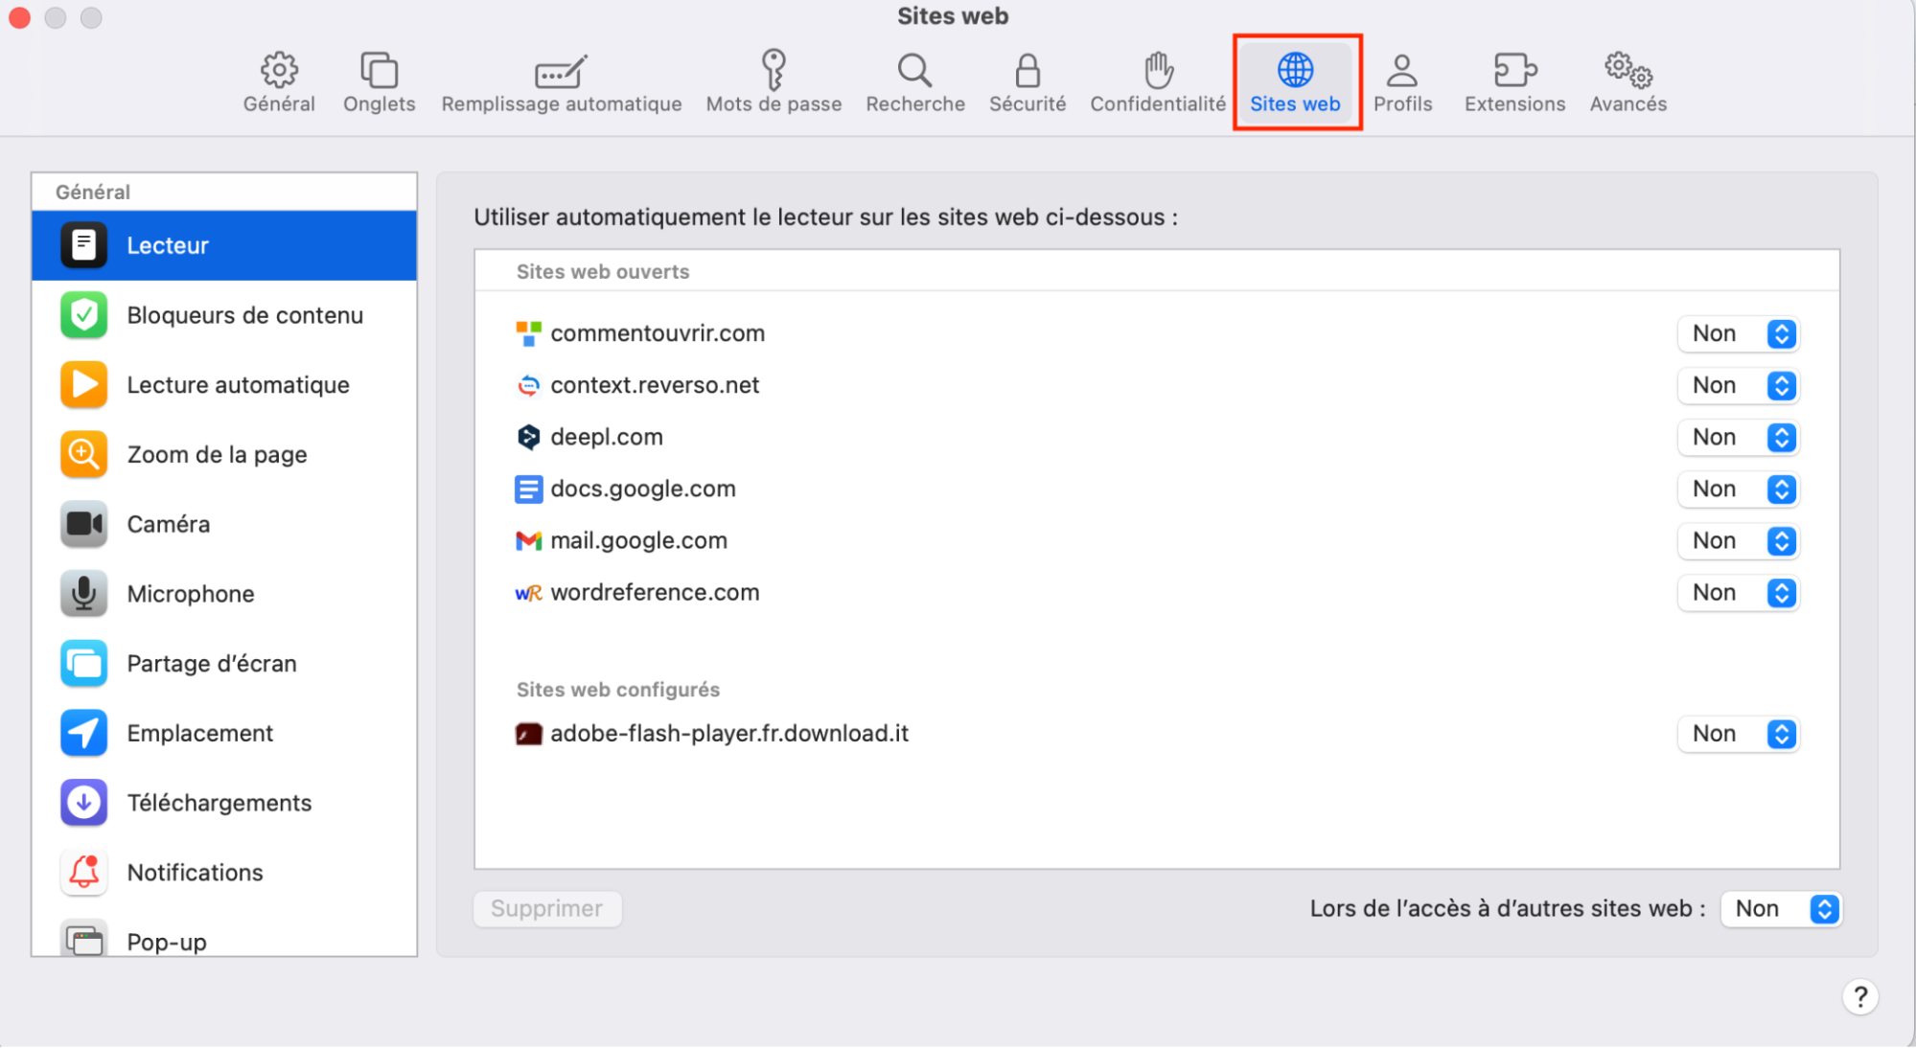Switch to the Recherche tab
The width and height of the screenshot is (1916, 1048).
coord(913,81)
